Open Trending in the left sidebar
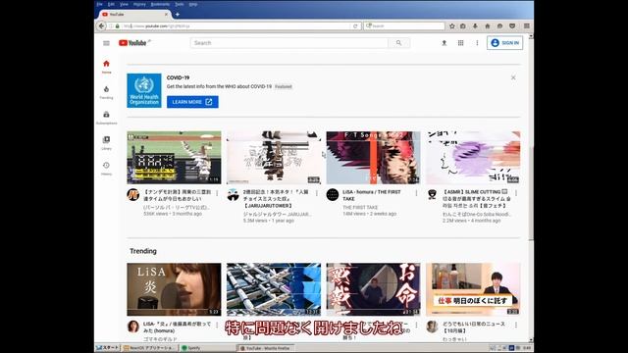The width and height of the screenshot is (628, 353). [106, 92]
